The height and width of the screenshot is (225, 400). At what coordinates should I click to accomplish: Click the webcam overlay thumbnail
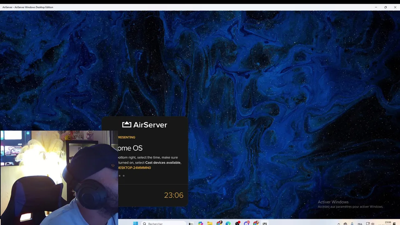(x=59, y=178)
